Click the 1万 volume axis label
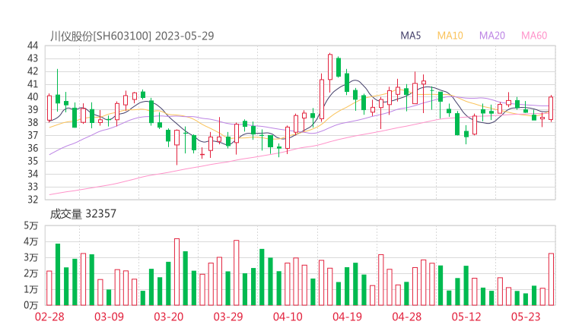 point(31,289)
